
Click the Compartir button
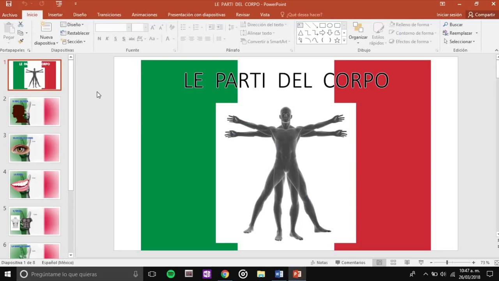click(481, 15)
